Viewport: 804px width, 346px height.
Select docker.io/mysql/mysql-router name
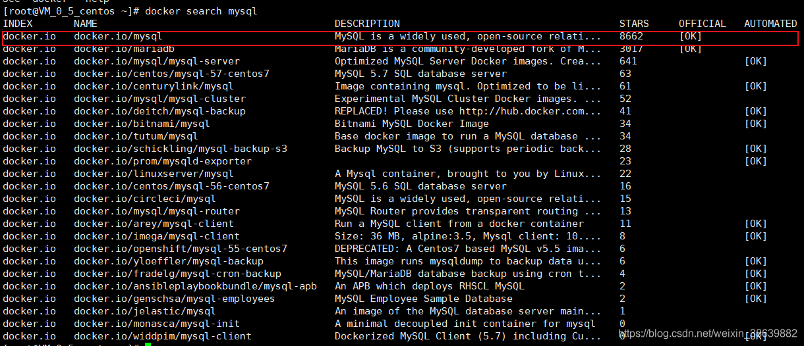point(157,211)
